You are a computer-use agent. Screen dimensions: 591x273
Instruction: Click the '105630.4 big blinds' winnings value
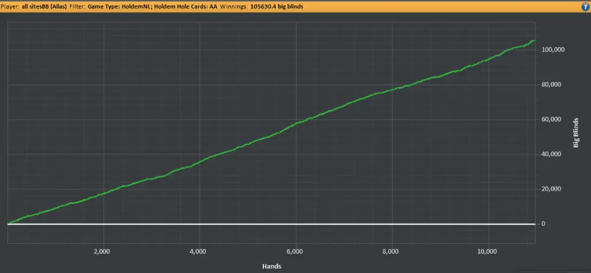point(276,6)
